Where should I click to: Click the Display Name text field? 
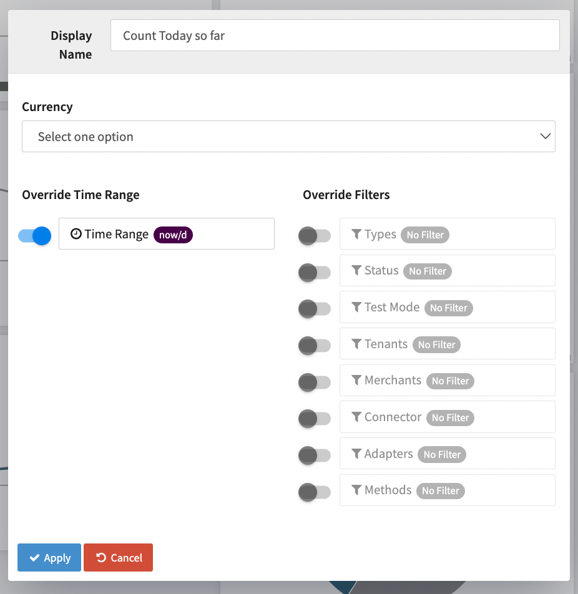pos(335,36)
